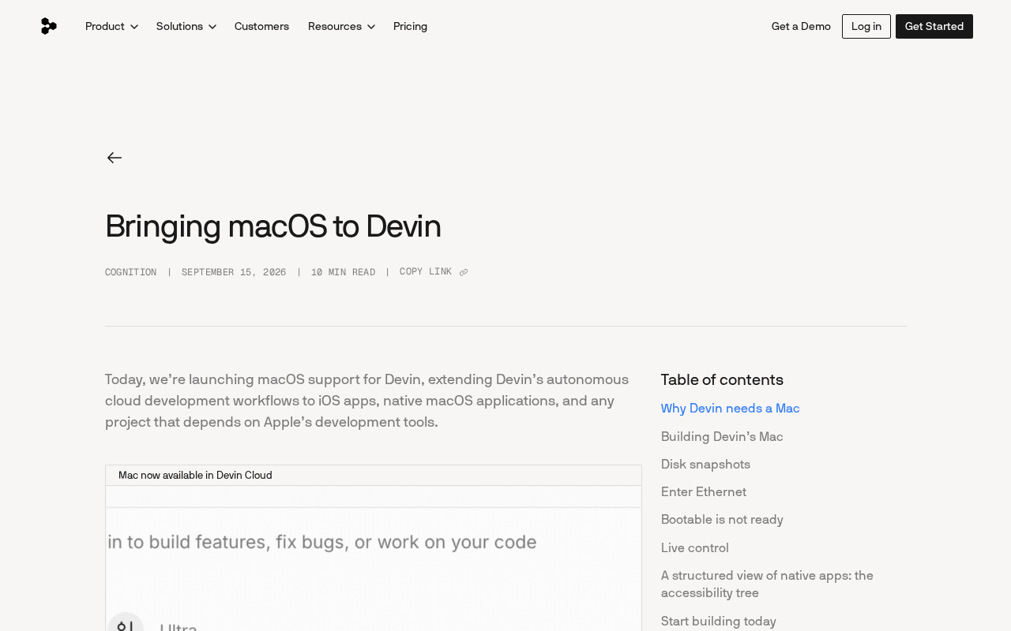Click the copy link chain icon

(x=464, y=273)
